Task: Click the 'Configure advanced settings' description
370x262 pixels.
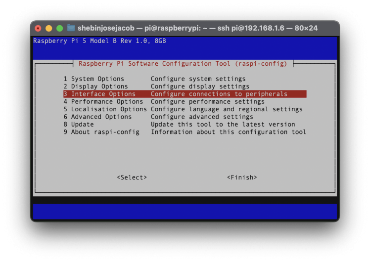Action: [x=202, y=117]
